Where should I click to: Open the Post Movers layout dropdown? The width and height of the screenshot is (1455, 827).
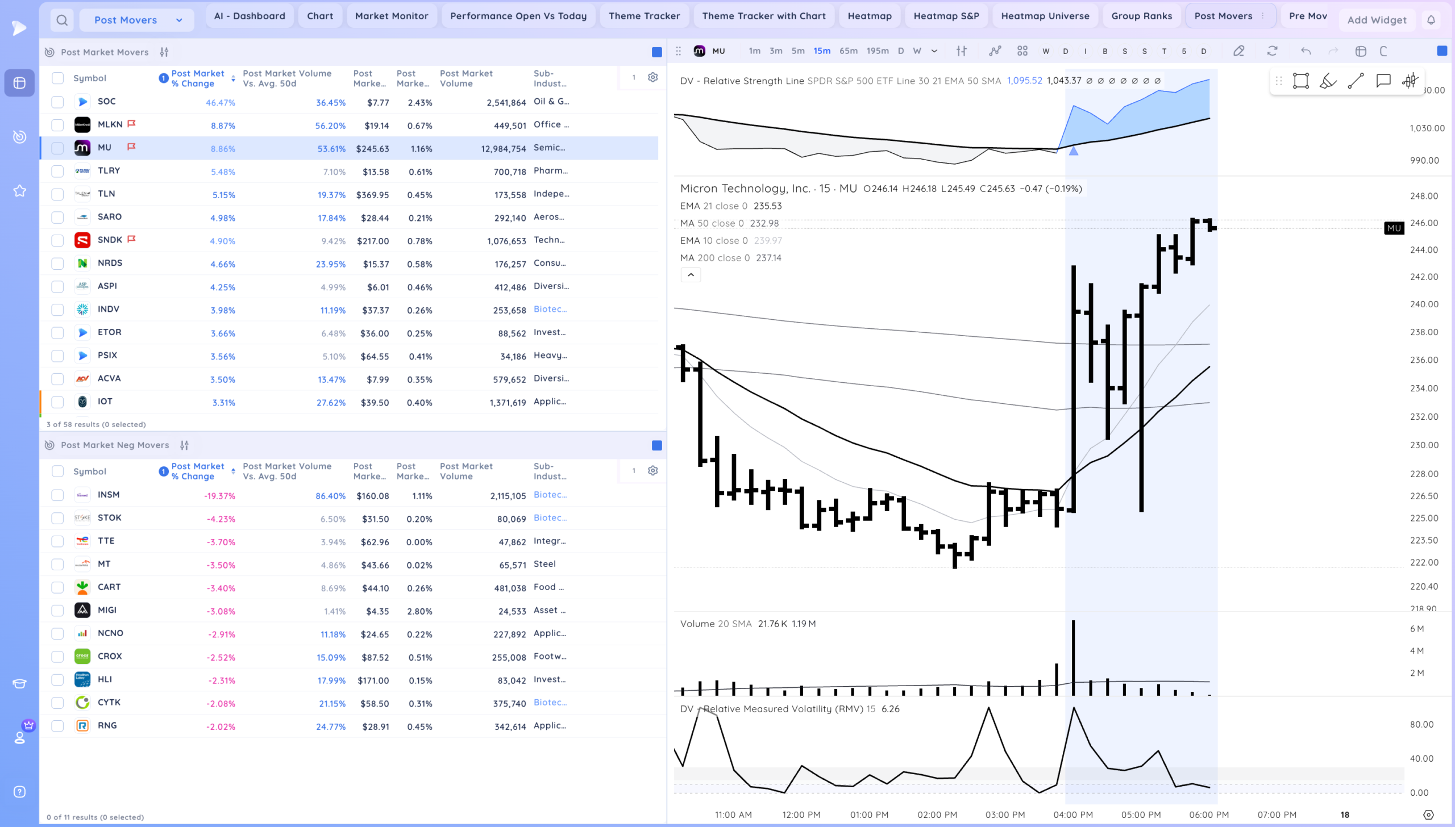pos(137,20)
